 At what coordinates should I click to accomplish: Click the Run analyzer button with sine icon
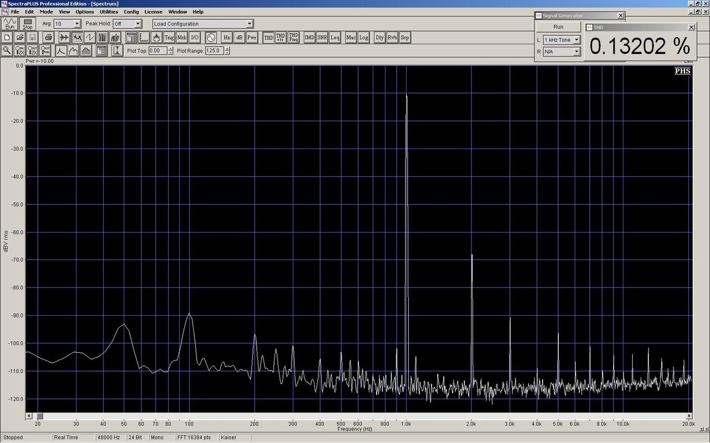point(9,23)
